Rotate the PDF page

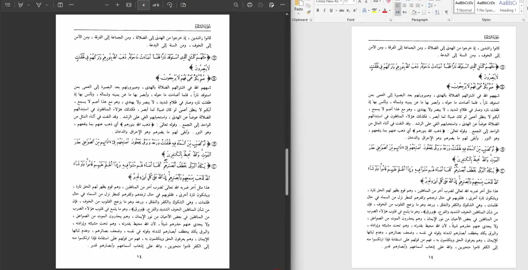point(169,5)
